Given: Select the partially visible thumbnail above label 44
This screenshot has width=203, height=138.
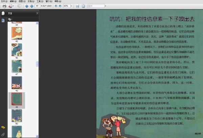Looking at the screenshot, I should [x=17, y=23].
